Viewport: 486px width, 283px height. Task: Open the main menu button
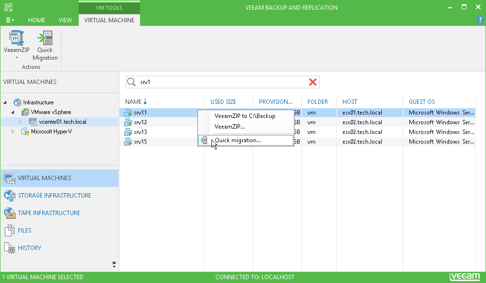[x=10, y=20]
